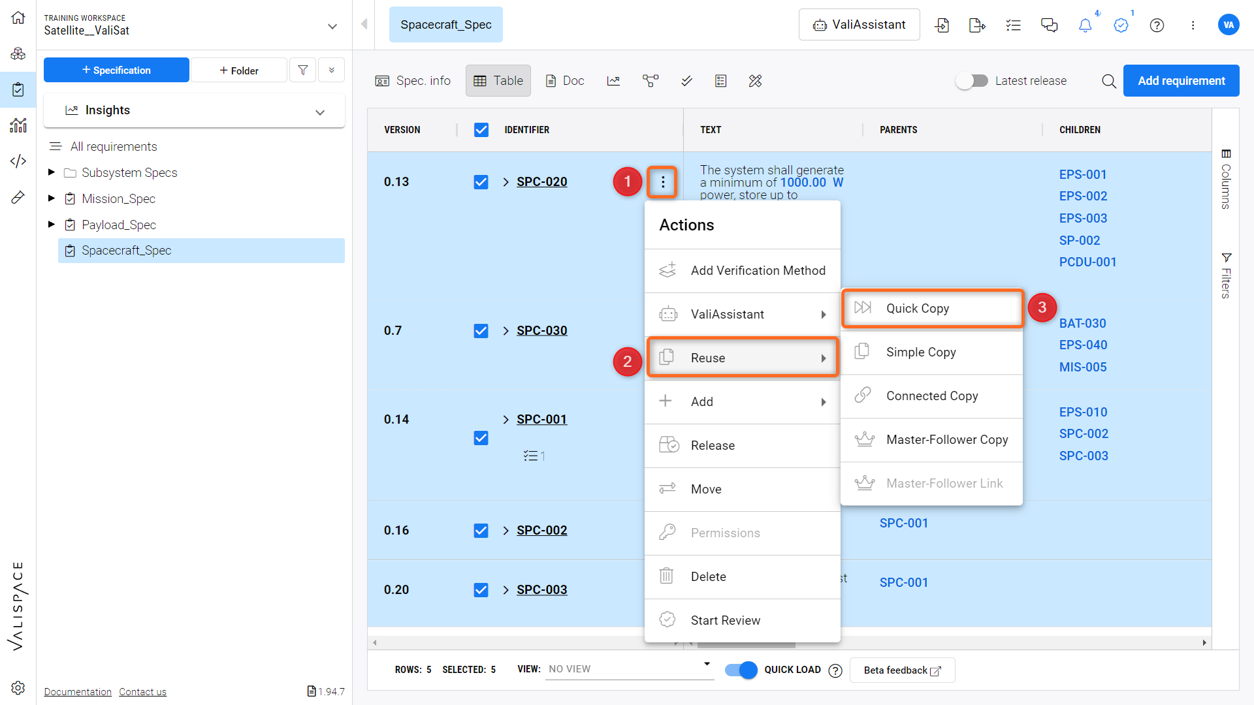Click Start Review in Actions menu

click(743, 620)
